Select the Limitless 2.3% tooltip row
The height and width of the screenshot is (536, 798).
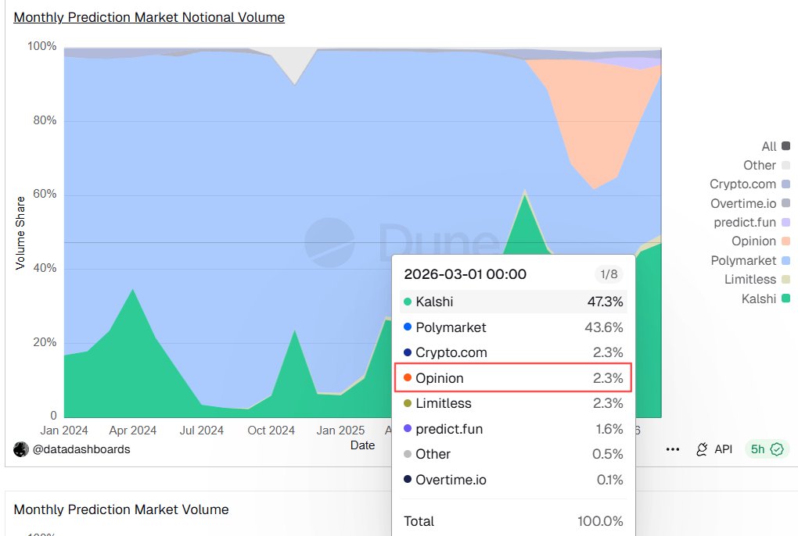tap(513, 403)
